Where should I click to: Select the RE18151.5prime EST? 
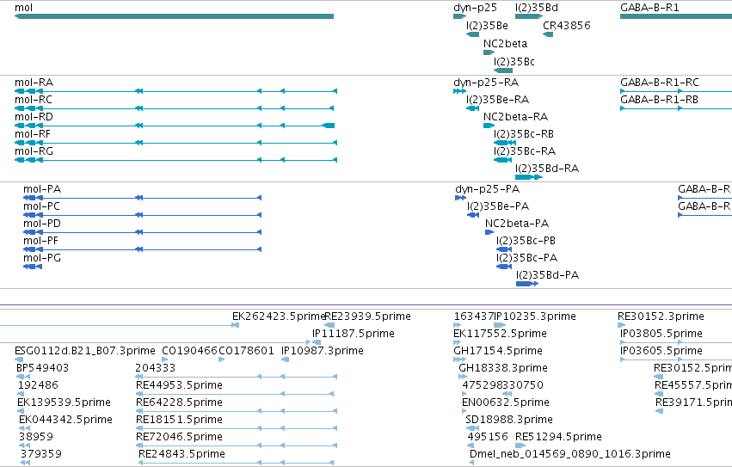coord(237,428)
